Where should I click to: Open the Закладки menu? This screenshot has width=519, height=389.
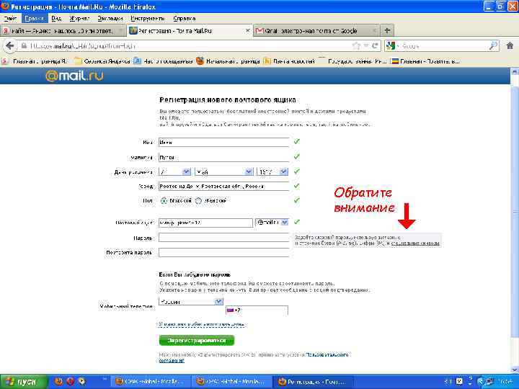tap(110, 19)
